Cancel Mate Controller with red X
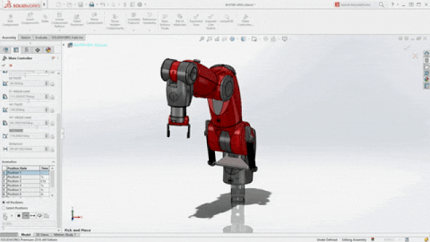Screen dimensions: 430x242 (x=11, y=66)
